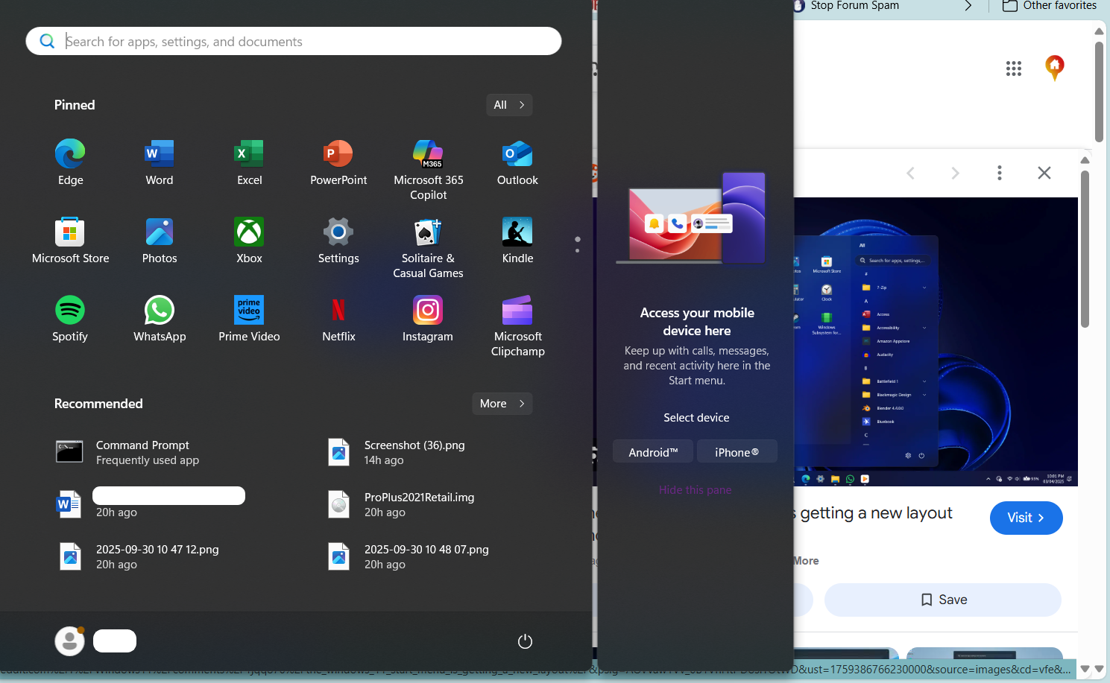Select Android as mobile device

(653, 452)
